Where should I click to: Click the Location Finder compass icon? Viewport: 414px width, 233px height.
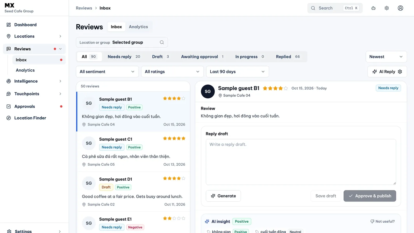click(9, 118)
